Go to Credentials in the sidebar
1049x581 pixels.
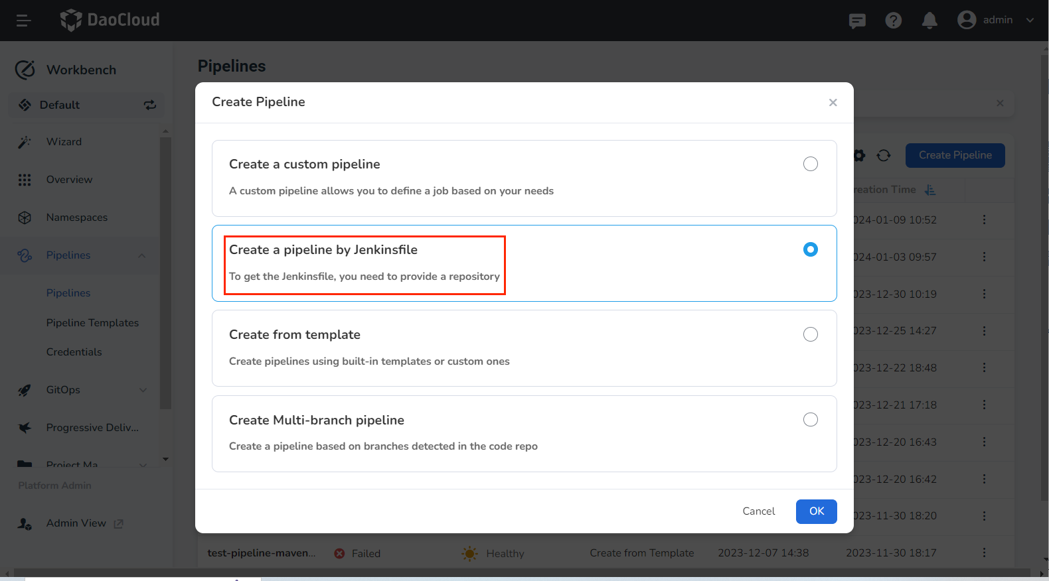[74, 352]
